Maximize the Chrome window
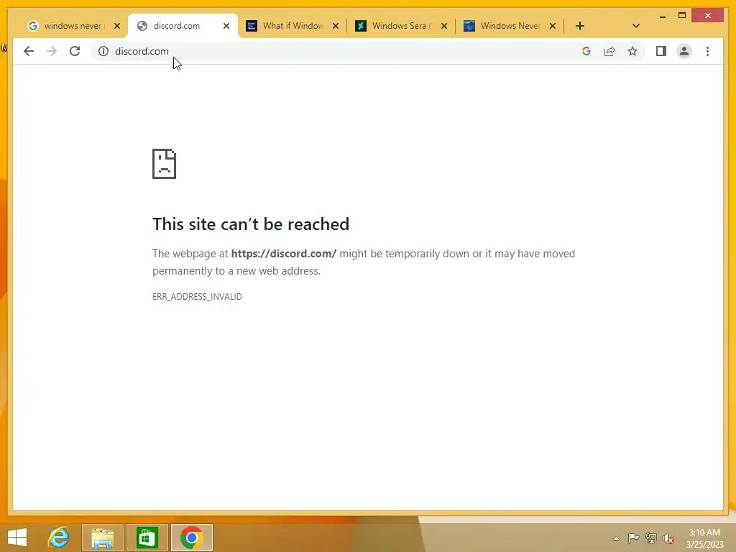Viewport: 736px width, 552px height. point(682,16)
